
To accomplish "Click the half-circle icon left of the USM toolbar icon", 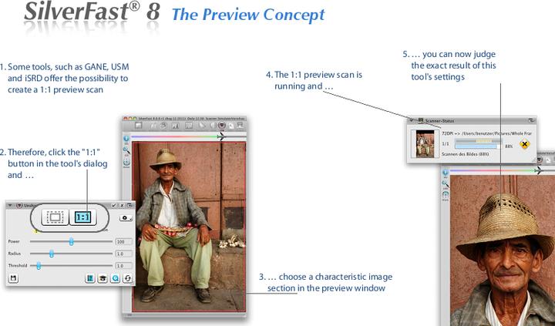I will [x=213, y=126].
